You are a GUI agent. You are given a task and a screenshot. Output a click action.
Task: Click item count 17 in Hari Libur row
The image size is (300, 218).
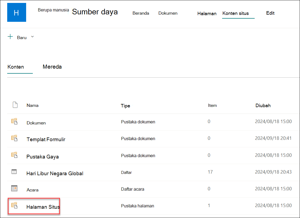(x=210, y=172)
